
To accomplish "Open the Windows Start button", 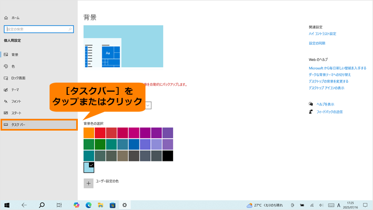I will pyautogui.click(x=6, y=205).
